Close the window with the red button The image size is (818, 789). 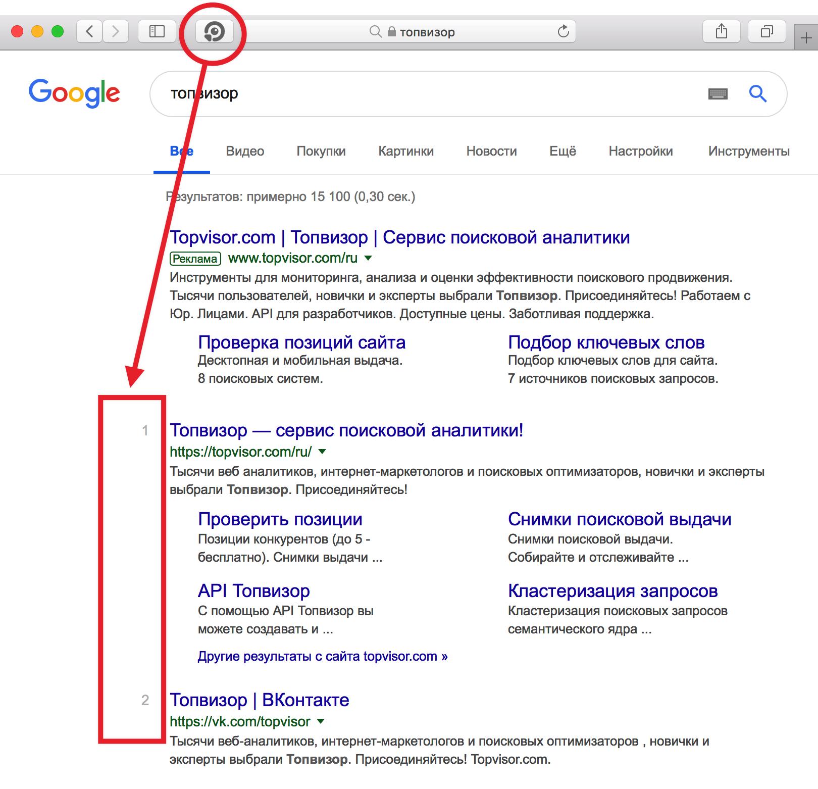tap(17, 32)
